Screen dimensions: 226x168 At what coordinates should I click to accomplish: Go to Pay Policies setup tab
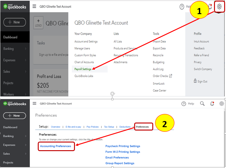[92, 127]
